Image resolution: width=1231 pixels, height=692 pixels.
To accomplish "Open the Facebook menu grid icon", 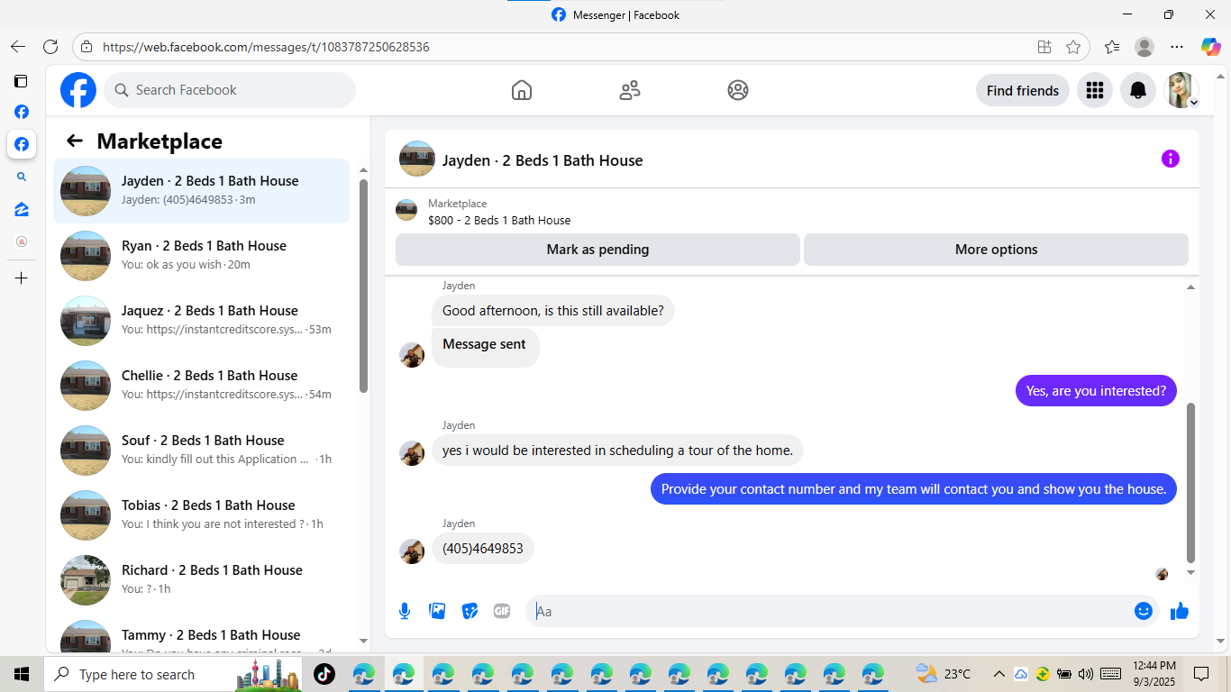I will coord(1095,90).
